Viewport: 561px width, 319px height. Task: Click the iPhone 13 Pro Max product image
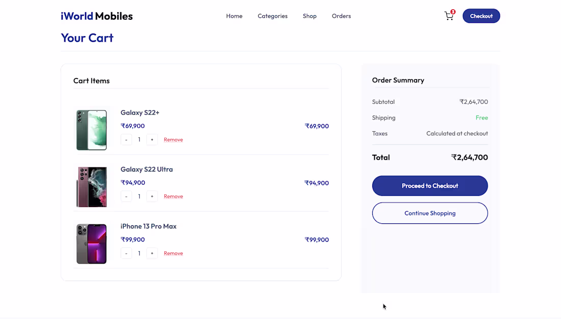[x=92, y=244]
